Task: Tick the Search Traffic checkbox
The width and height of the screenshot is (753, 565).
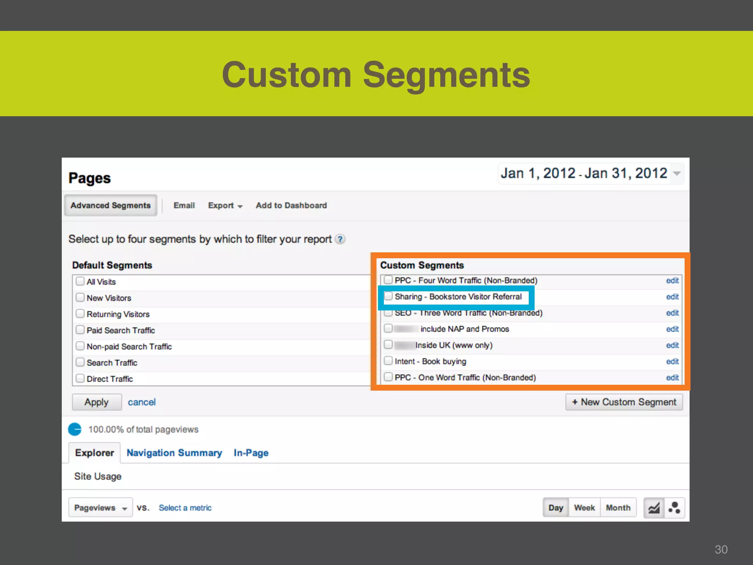Action: coord(80,362)
